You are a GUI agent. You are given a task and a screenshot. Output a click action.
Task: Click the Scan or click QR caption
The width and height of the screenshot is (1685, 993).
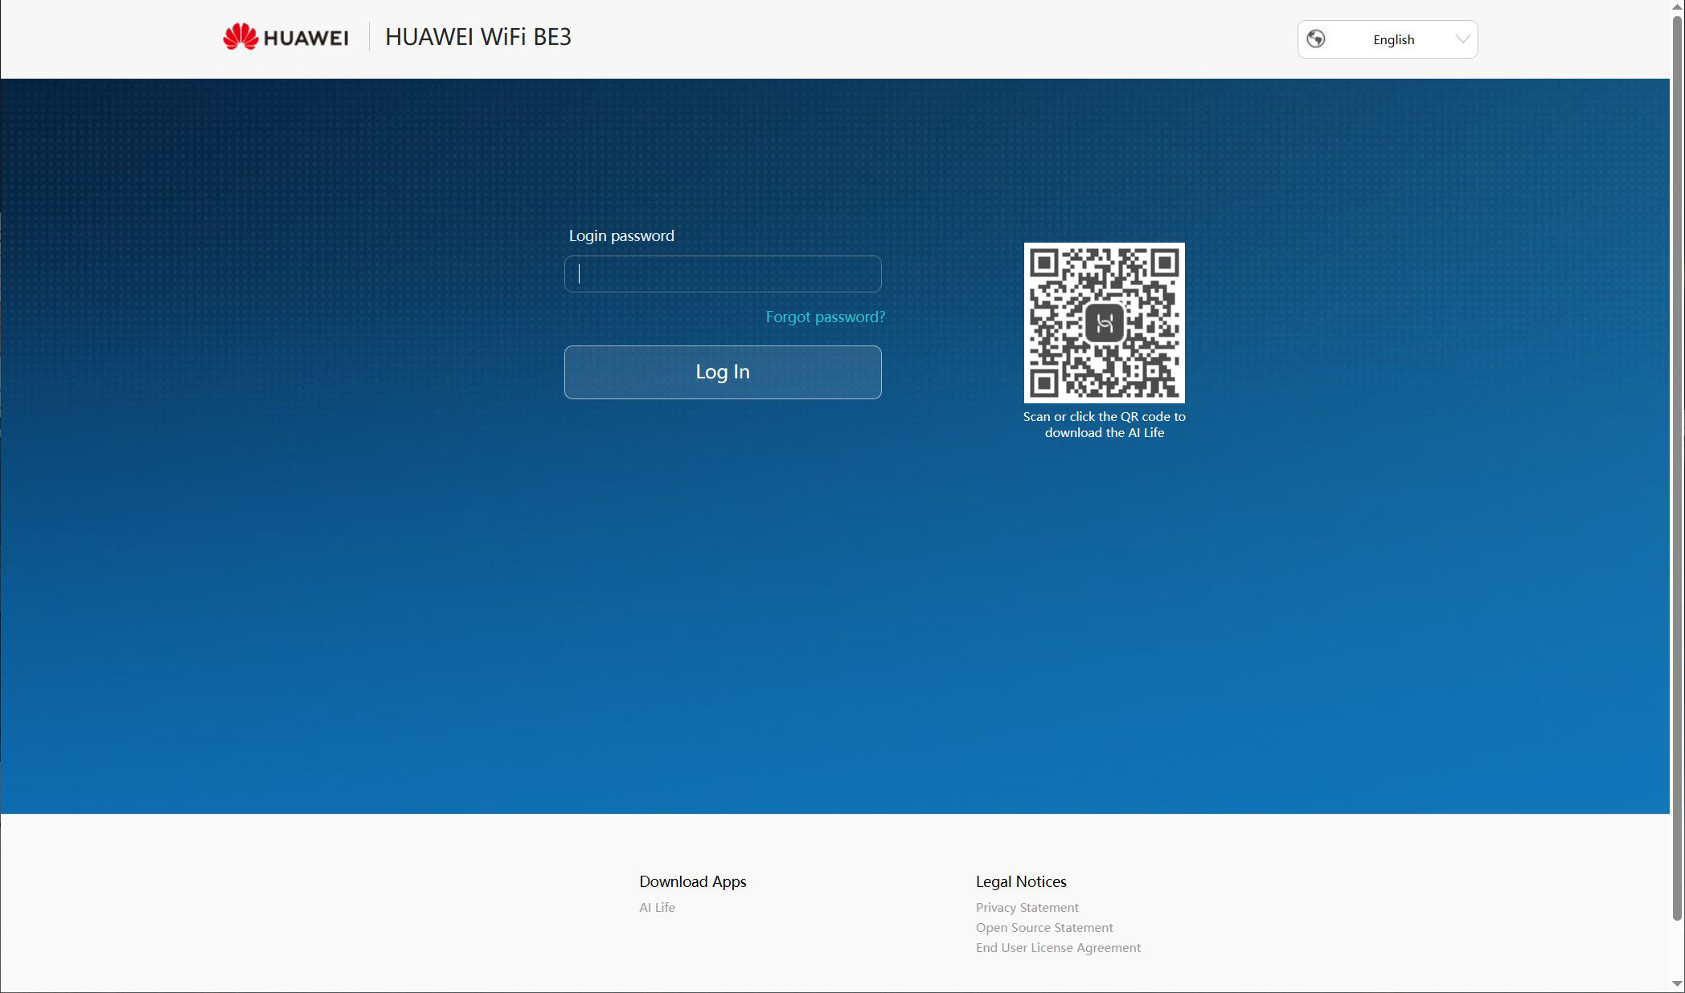pos(1104,424)
